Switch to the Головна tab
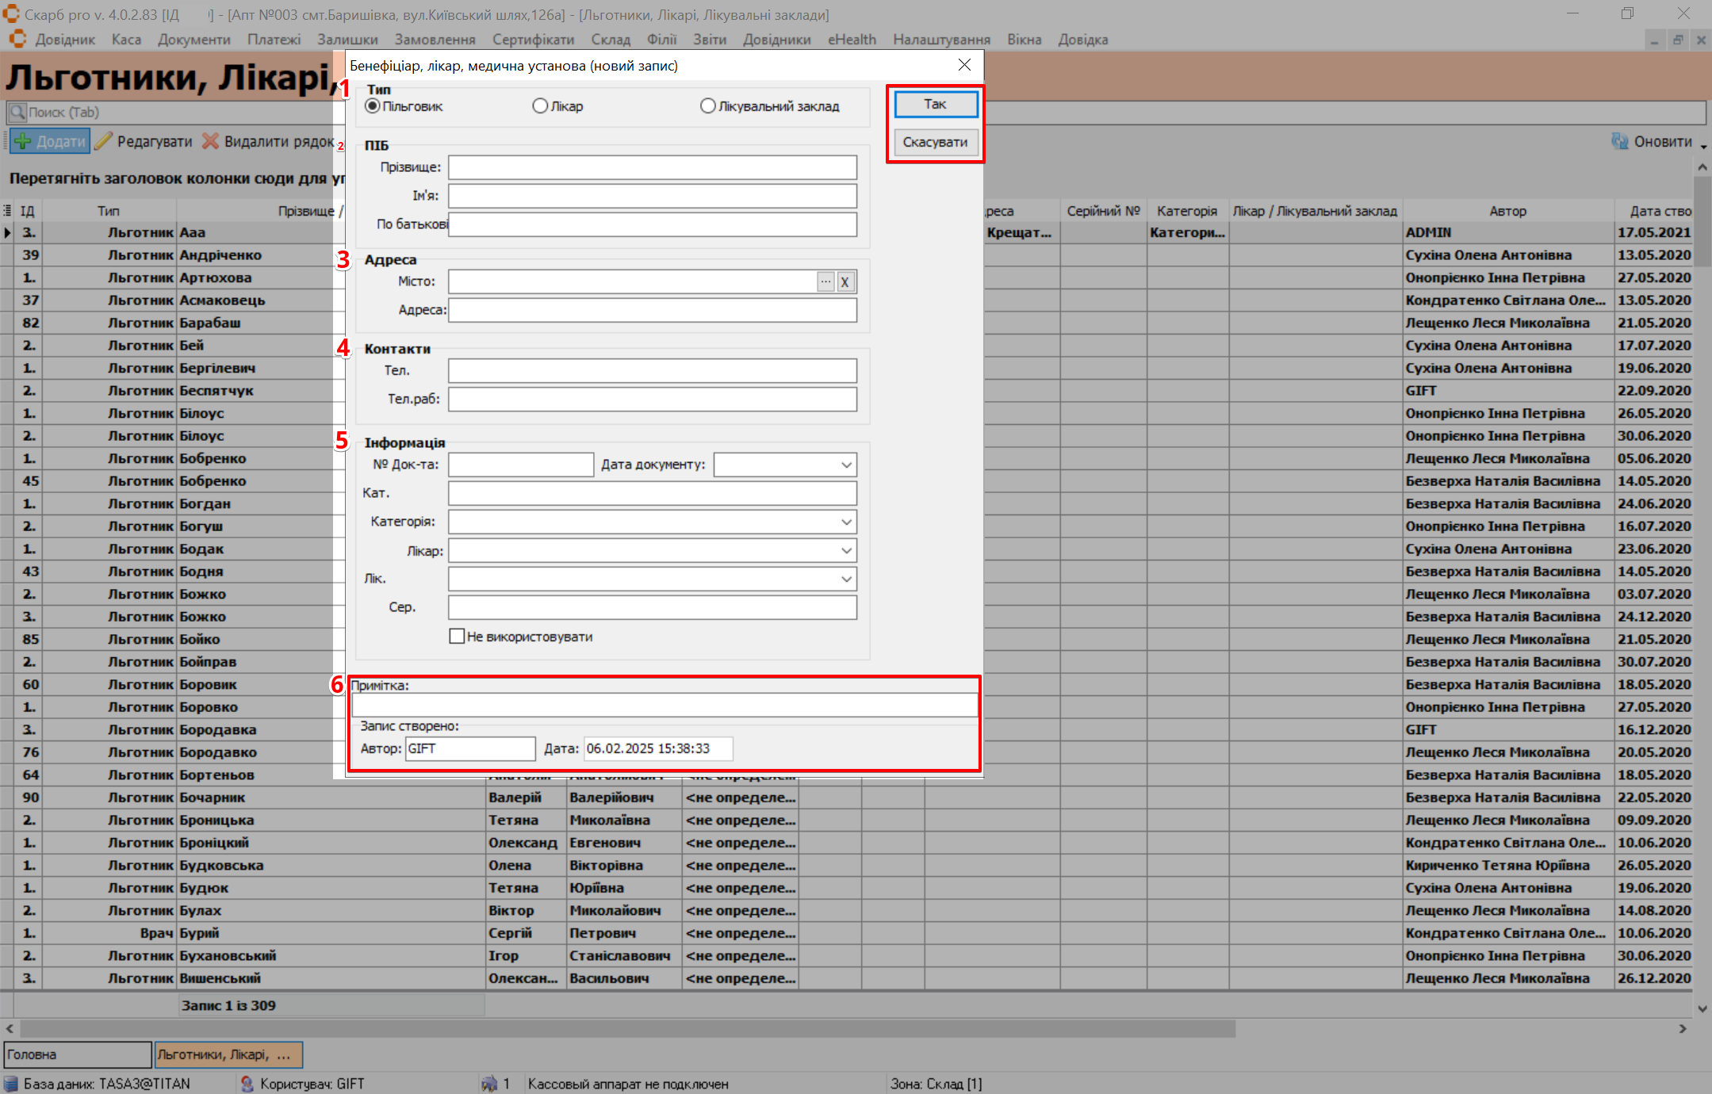1712x1094 pixels. click(x=76, y=1054)
